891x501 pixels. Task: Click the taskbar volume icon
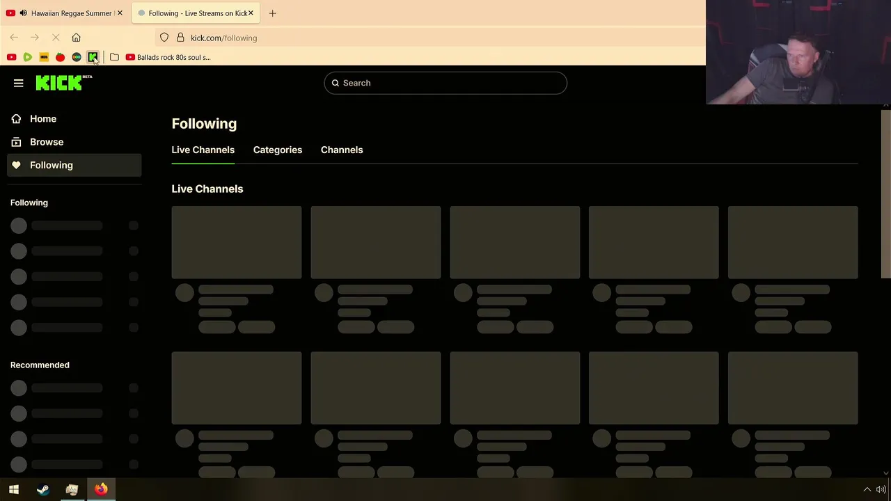881,489
